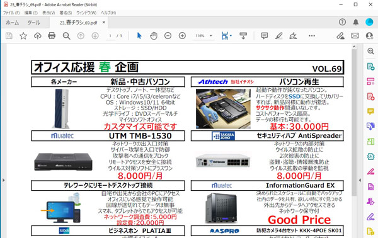Activate the hand pan tool
Screen dimensions: 378x238
[154, 36]
